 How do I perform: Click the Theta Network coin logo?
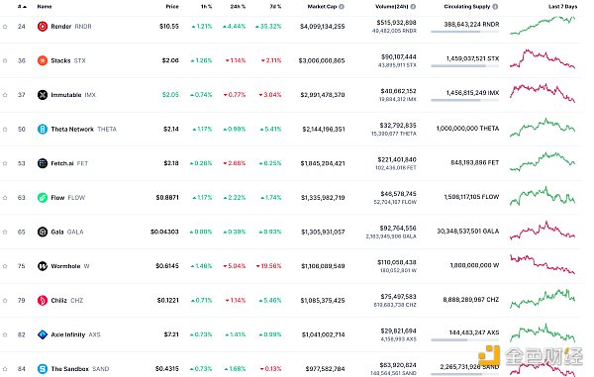(43, 129)
